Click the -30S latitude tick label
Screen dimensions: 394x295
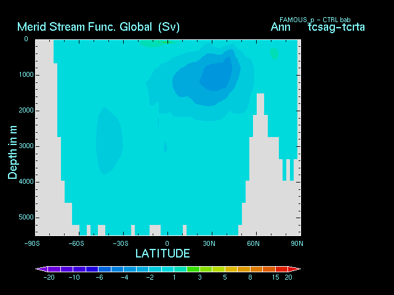pos(121,243)
